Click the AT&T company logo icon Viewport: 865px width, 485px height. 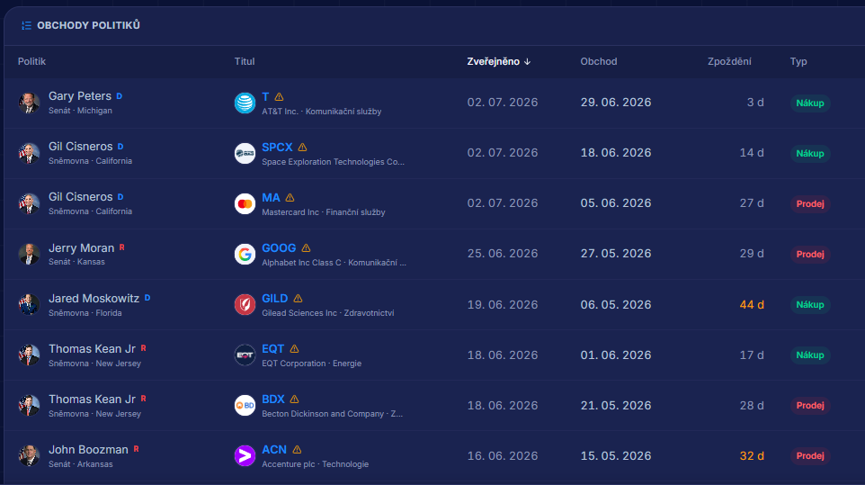pyautogui.click(x=245, y=103)
